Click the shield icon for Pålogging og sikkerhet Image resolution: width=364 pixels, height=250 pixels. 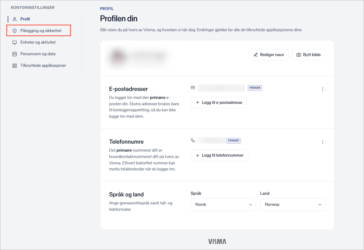point(15,31)
